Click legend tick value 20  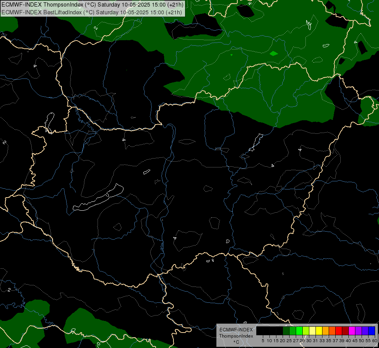tap(283, 341)
